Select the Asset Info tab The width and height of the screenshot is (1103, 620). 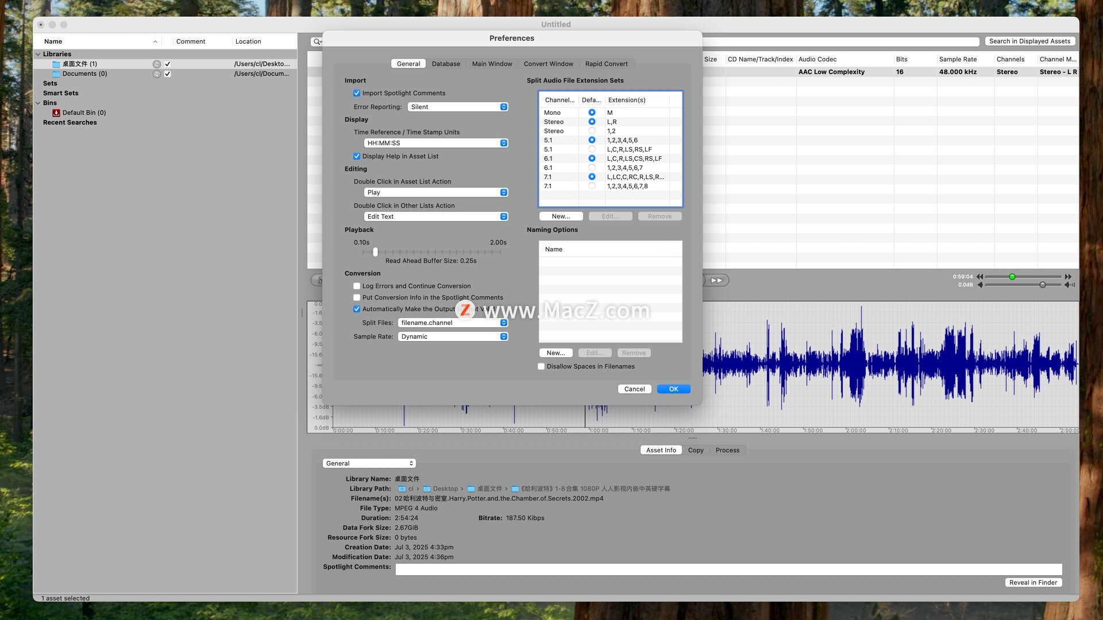point(661,451)
